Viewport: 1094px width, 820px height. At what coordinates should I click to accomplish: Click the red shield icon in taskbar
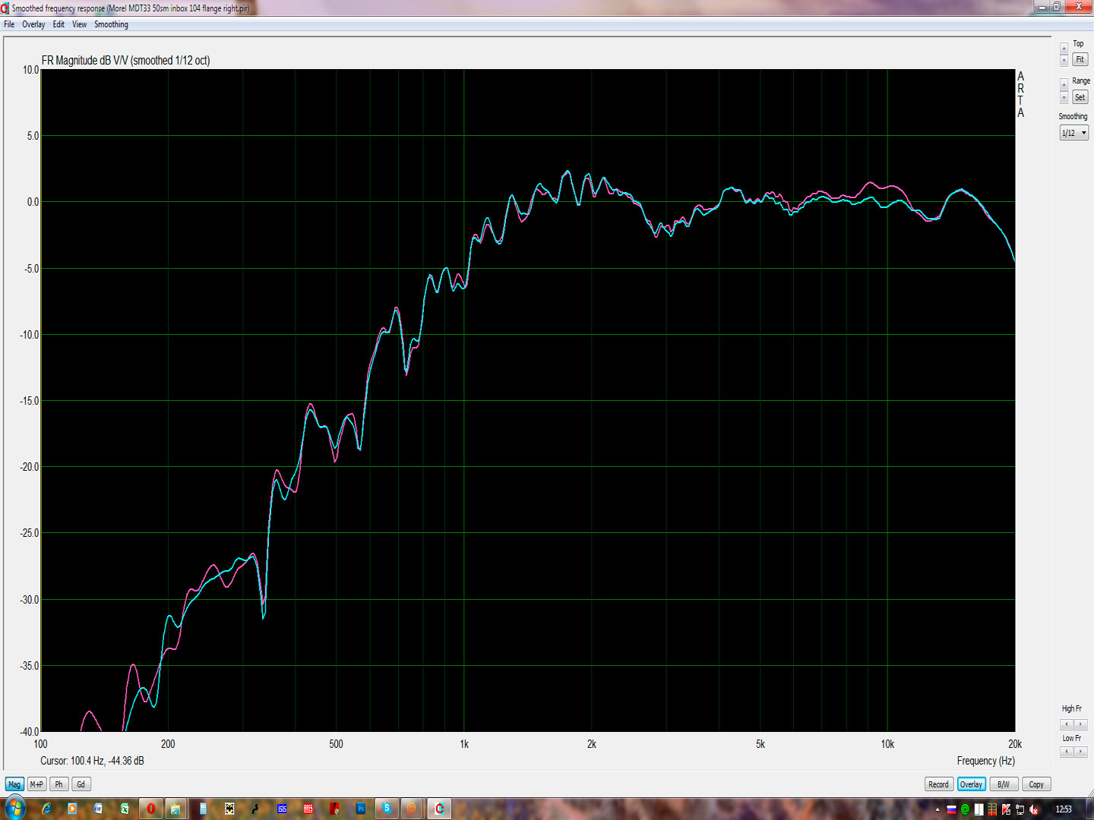[334, 809]
